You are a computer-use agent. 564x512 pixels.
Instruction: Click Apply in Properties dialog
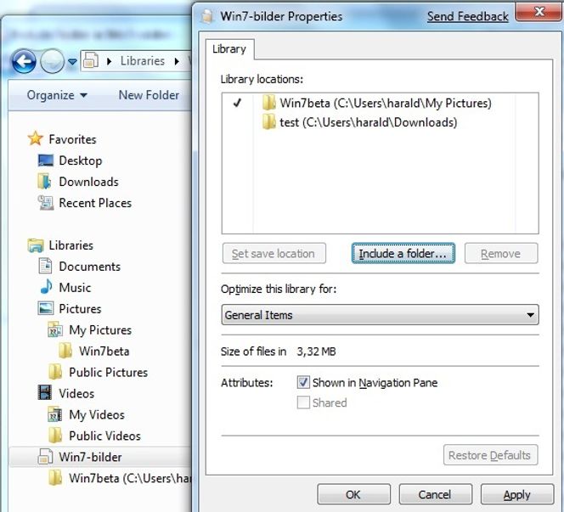click(517, 494)
